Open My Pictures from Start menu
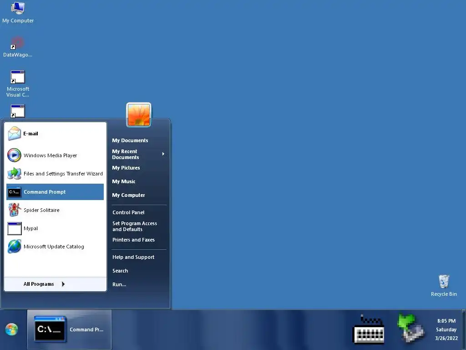This screenshot has height=350, width=466. click(126, 168)
